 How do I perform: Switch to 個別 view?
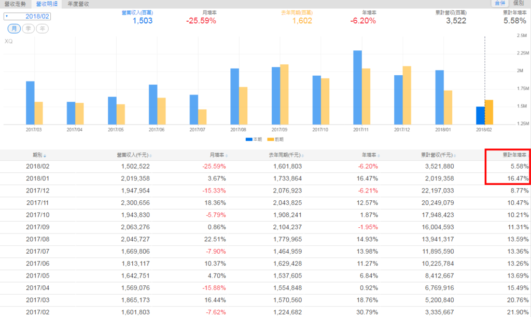point(519,3)
